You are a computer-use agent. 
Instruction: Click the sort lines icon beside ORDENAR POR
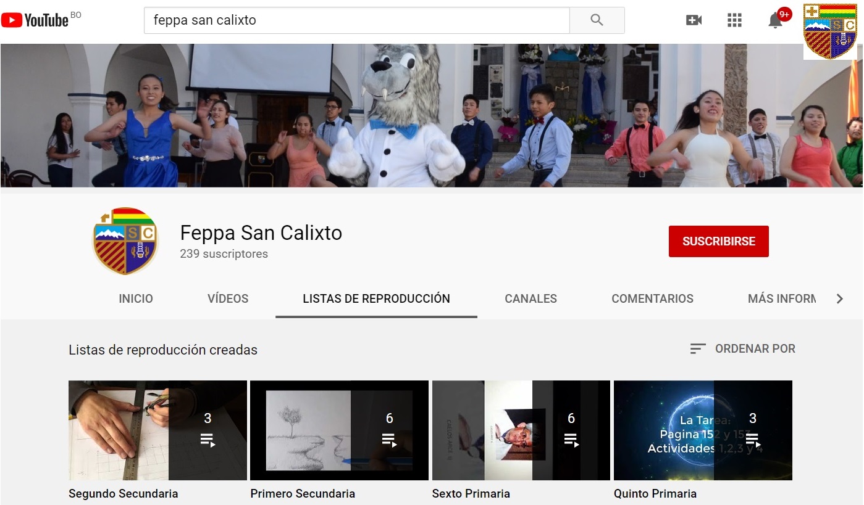pos(697,349)
